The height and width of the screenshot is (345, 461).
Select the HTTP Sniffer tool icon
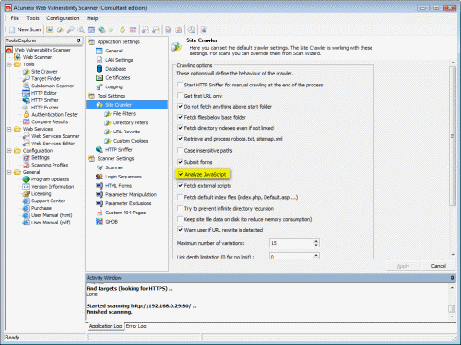tap(26, 100)
